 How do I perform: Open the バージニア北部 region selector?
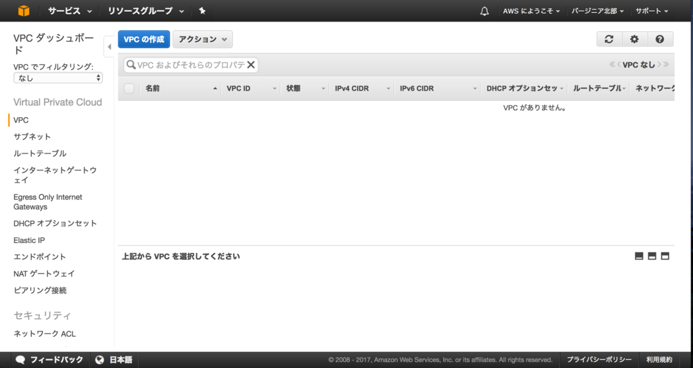pos(598,11)
